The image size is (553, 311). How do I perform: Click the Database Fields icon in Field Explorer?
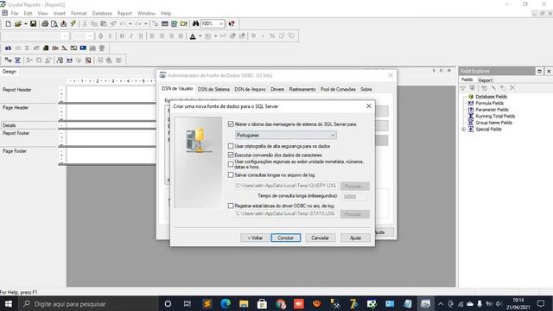click(471, 96)
